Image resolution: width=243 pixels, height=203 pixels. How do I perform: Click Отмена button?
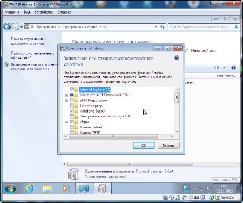(x=168, y=146)
